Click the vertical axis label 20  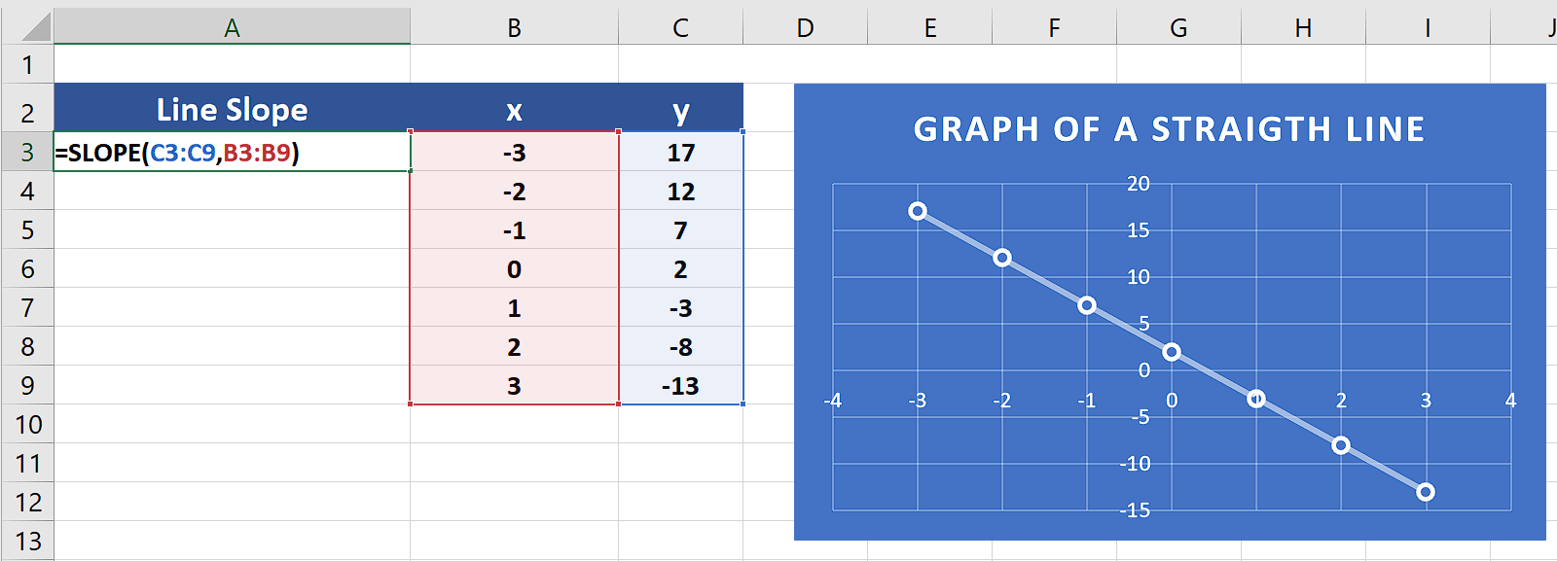tap(1139, 184)
